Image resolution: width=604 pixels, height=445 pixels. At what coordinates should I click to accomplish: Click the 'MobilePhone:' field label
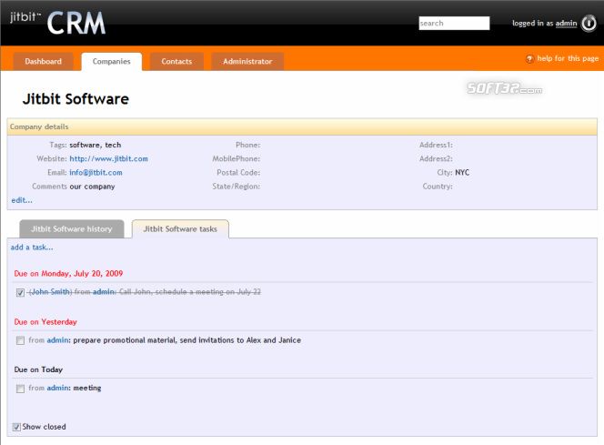(x=237, y=158)
